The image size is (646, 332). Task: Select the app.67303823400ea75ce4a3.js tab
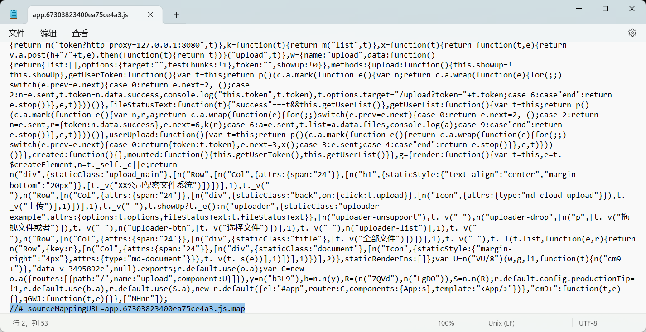(x=95, y=15)
